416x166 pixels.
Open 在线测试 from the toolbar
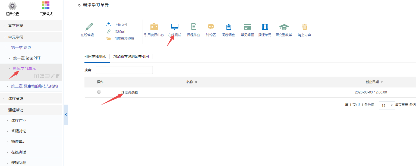175,27
